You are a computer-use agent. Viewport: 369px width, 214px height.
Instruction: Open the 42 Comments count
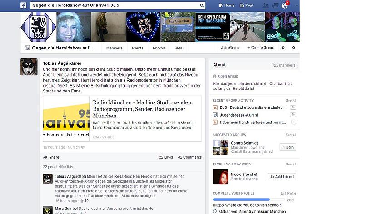click(190, 157)
